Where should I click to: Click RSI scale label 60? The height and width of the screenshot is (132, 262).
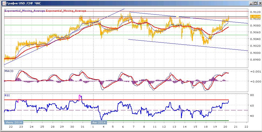(252, 105)
